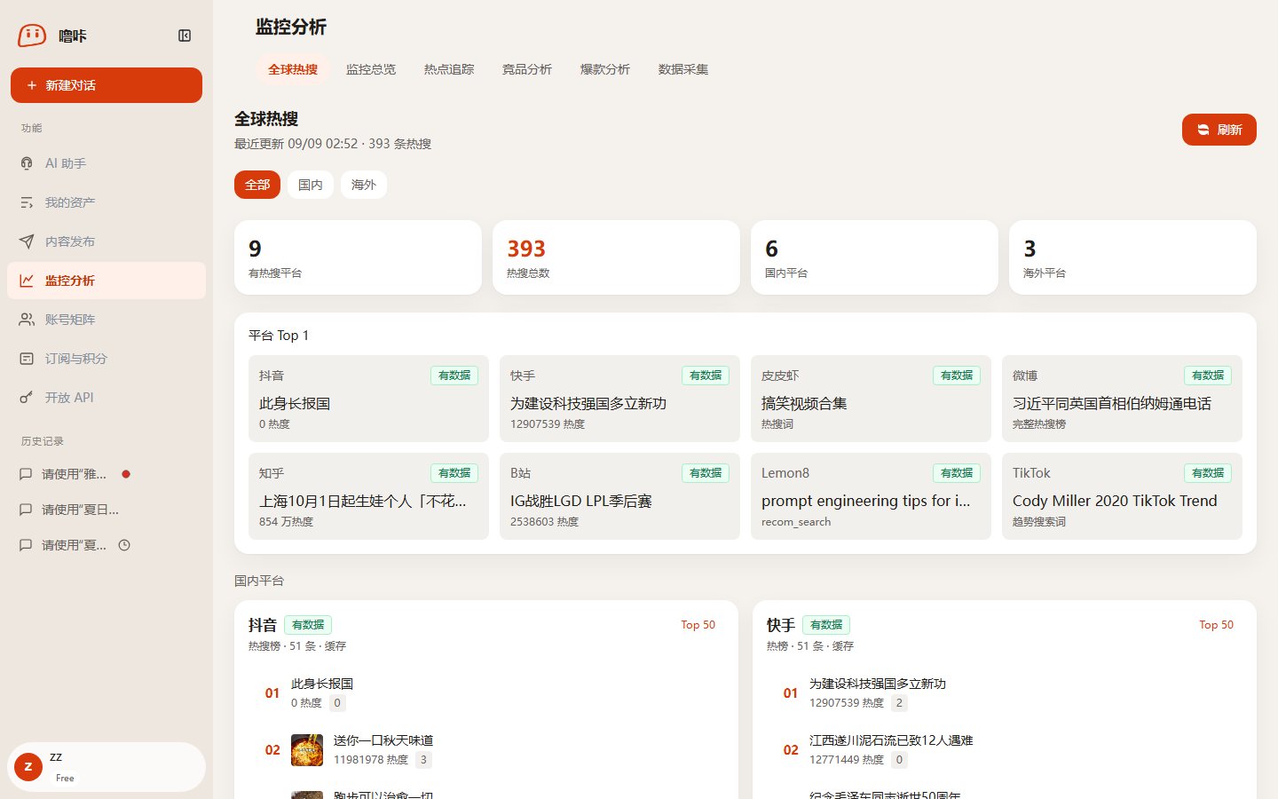Click the 393 热搜总数 stat card

click(x=616, y=257)
